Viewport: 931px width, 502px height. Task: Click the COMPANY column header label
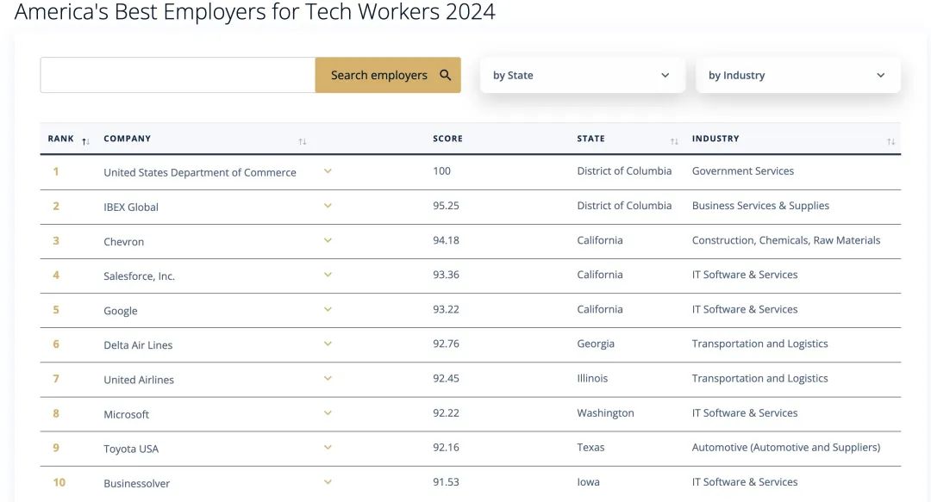click(127, 139)
